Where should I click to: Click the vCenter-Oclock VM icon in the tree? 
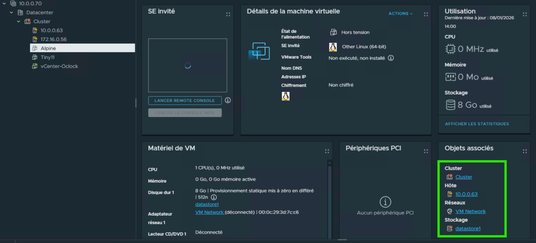[x=34, y=66]
